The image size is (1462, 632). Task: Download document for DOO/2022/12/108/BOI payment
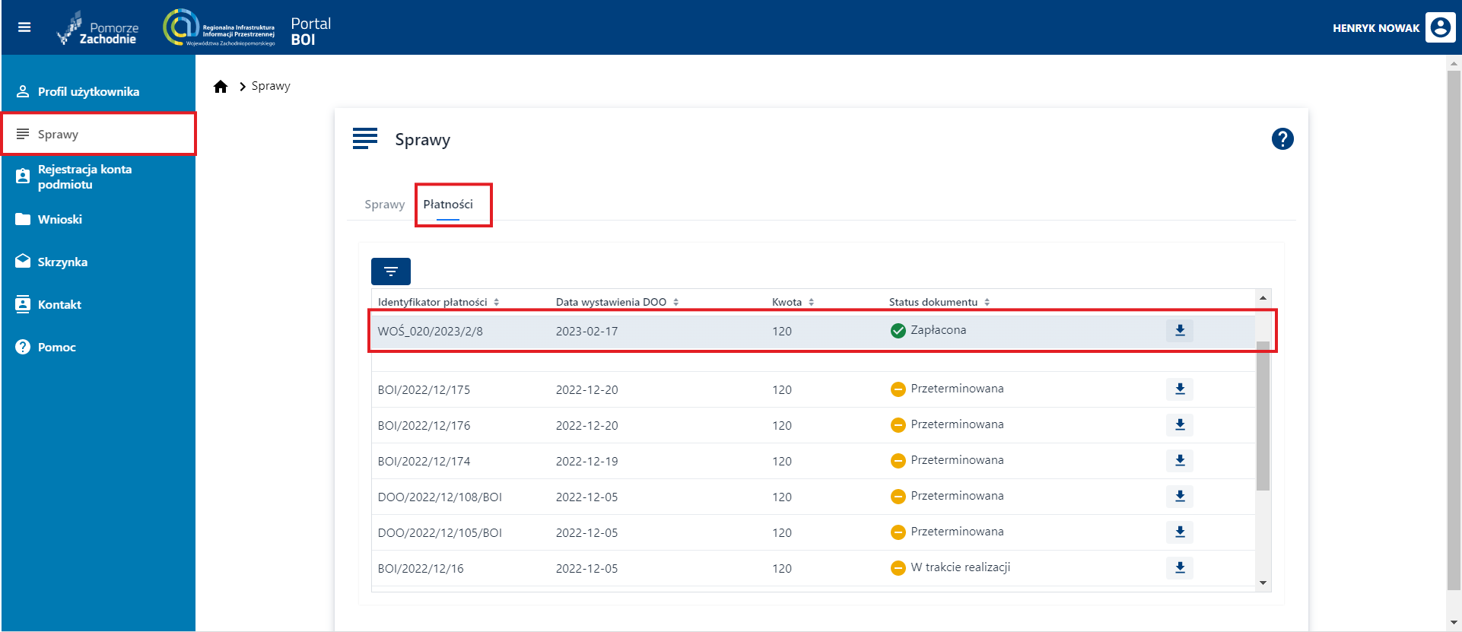click(1179, 497)
